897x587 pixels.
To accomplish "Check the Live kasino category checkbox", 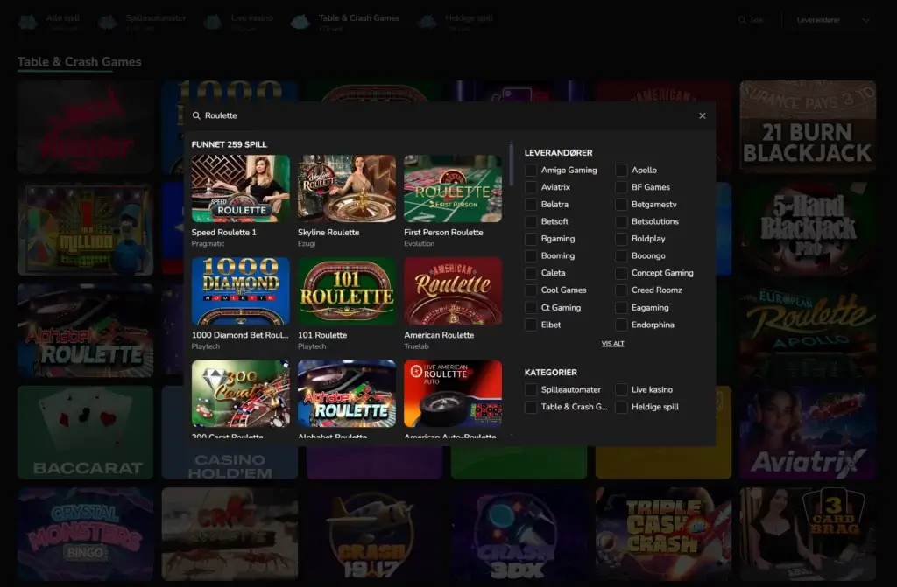I will pyautogui.click(x=621, y=390).
